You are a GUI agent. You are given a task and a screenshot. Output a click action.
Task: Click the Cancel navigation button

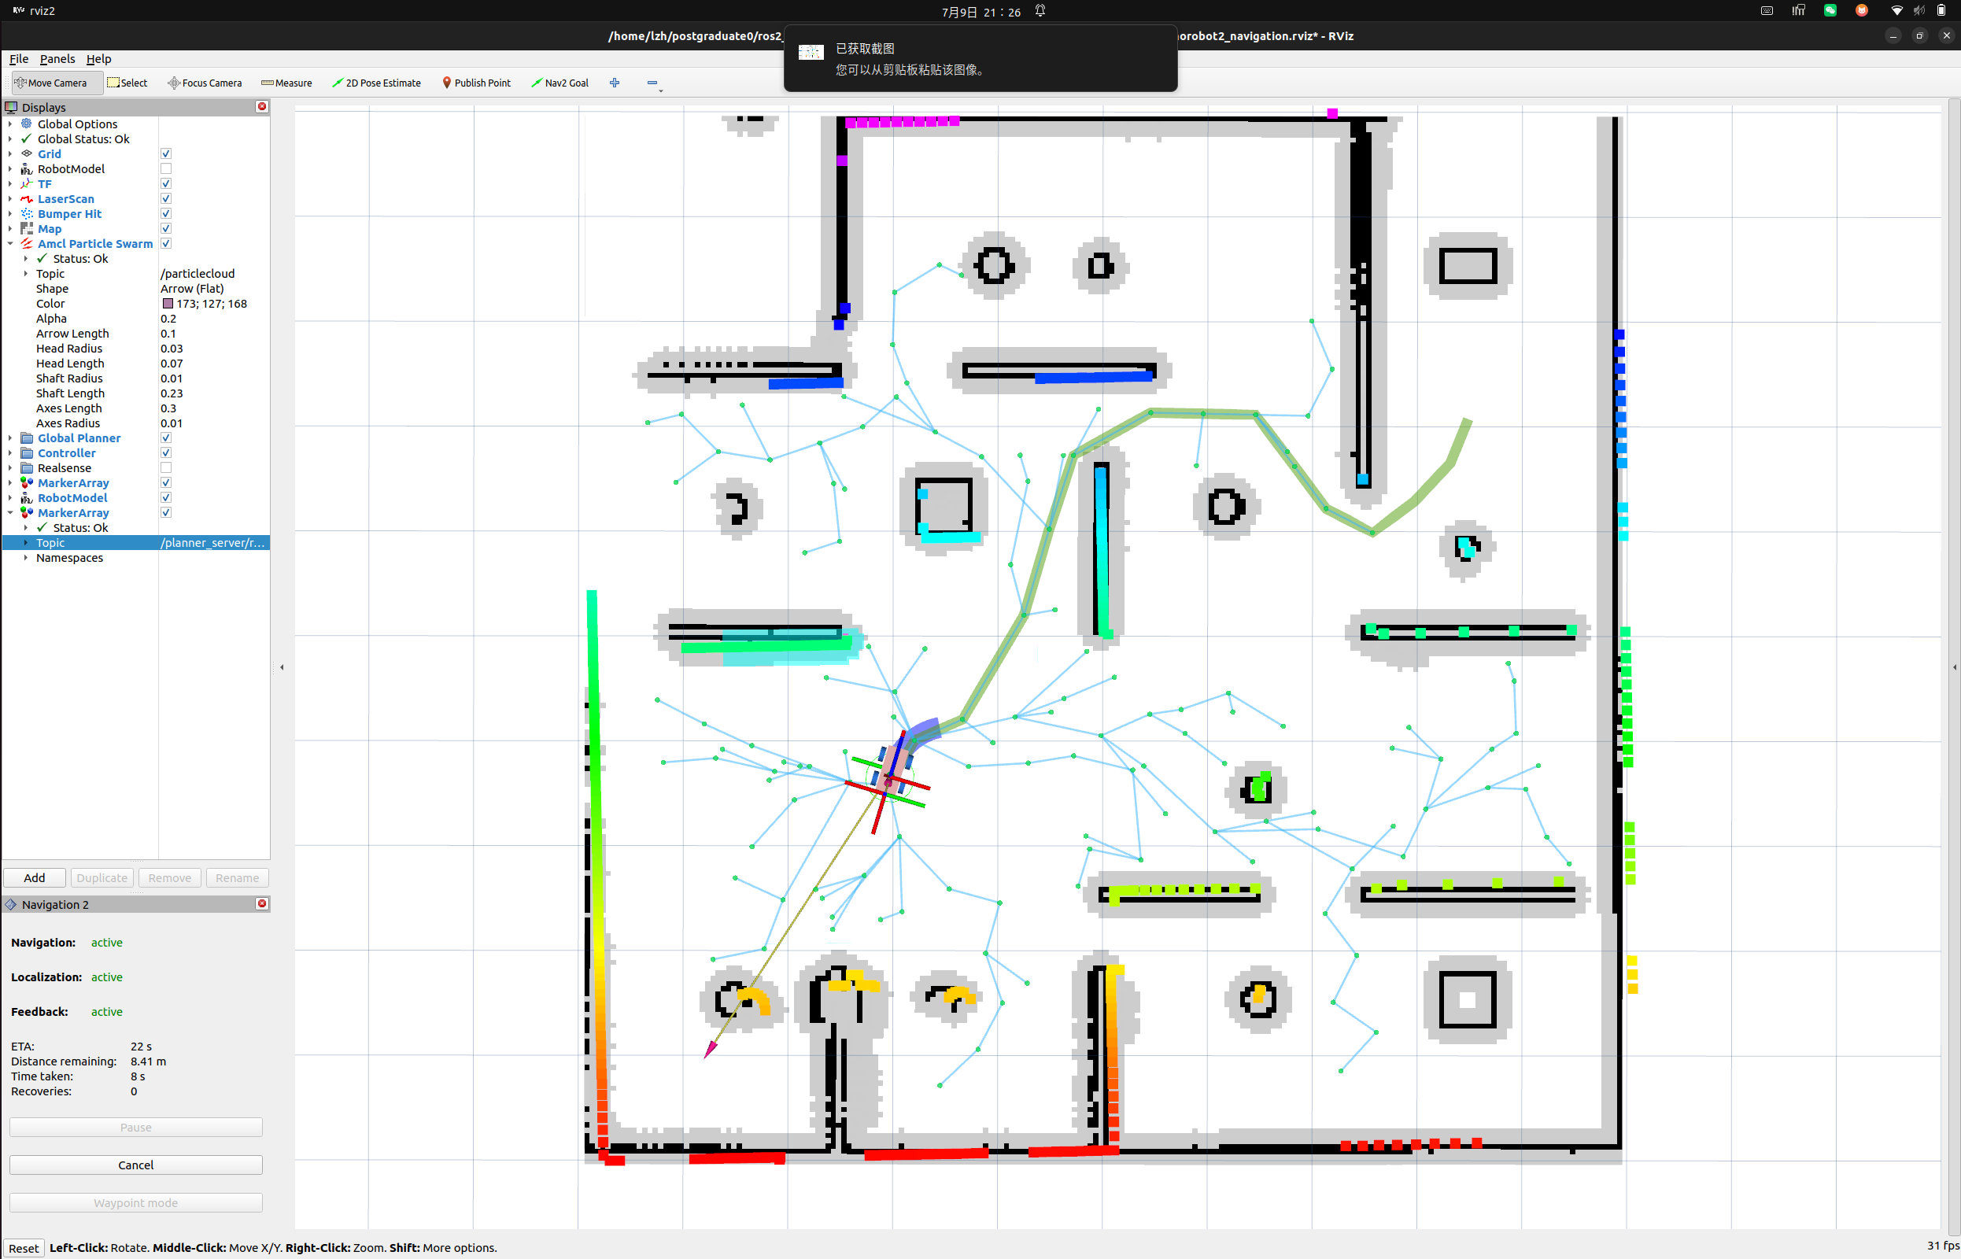pyautogui.click(x=135, y=1165)
